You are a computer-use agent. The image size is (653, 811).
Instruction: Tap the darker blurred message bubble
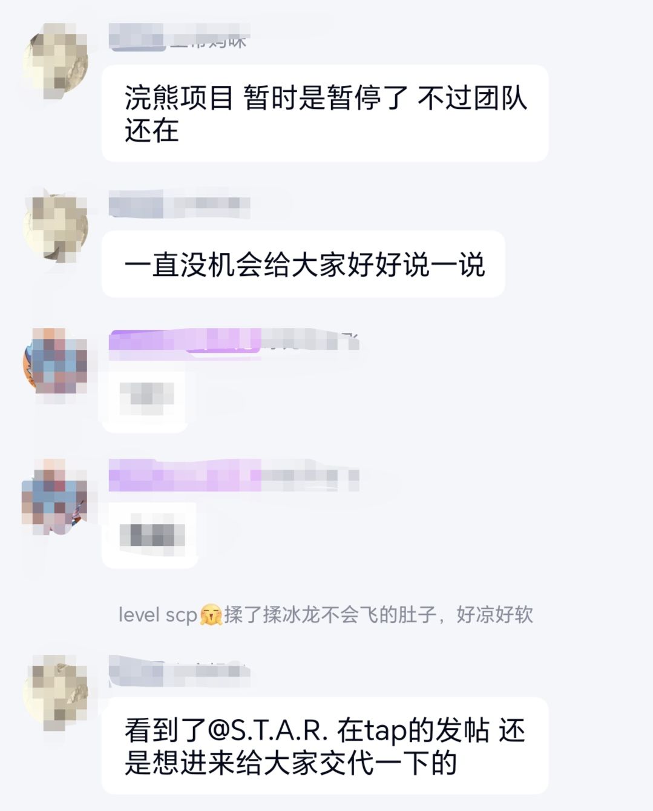[149, 534]
